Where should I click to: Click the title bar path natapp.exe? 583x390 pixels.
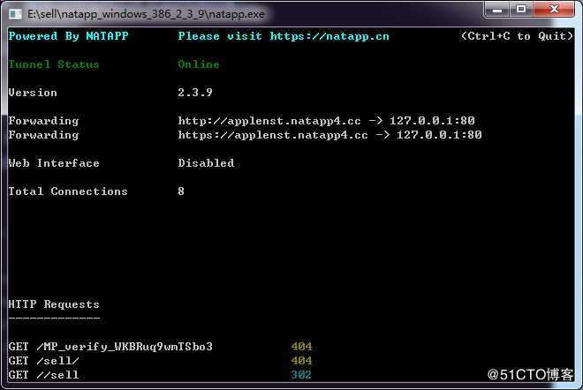tap(146, 14)
